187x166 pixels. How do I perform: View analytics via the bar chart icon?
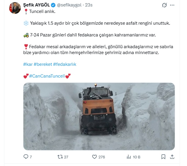click(x=129, y=157)
